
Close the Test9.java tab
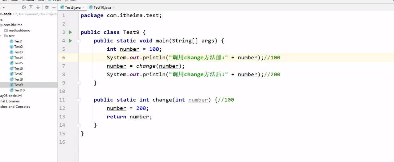click(83, 7)
